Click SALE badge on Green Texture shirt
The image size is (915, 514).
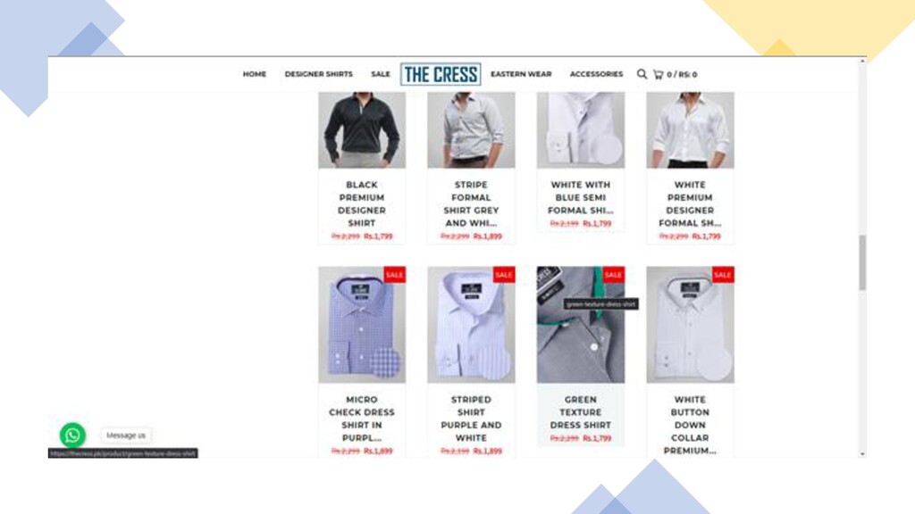(613, 275)
